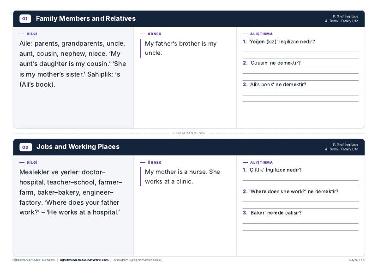The width and height of the screenshot is (378, 267).
Task: Click the paragraph starting "Aile: parents, grandparents"
Action: pos(72,64)
